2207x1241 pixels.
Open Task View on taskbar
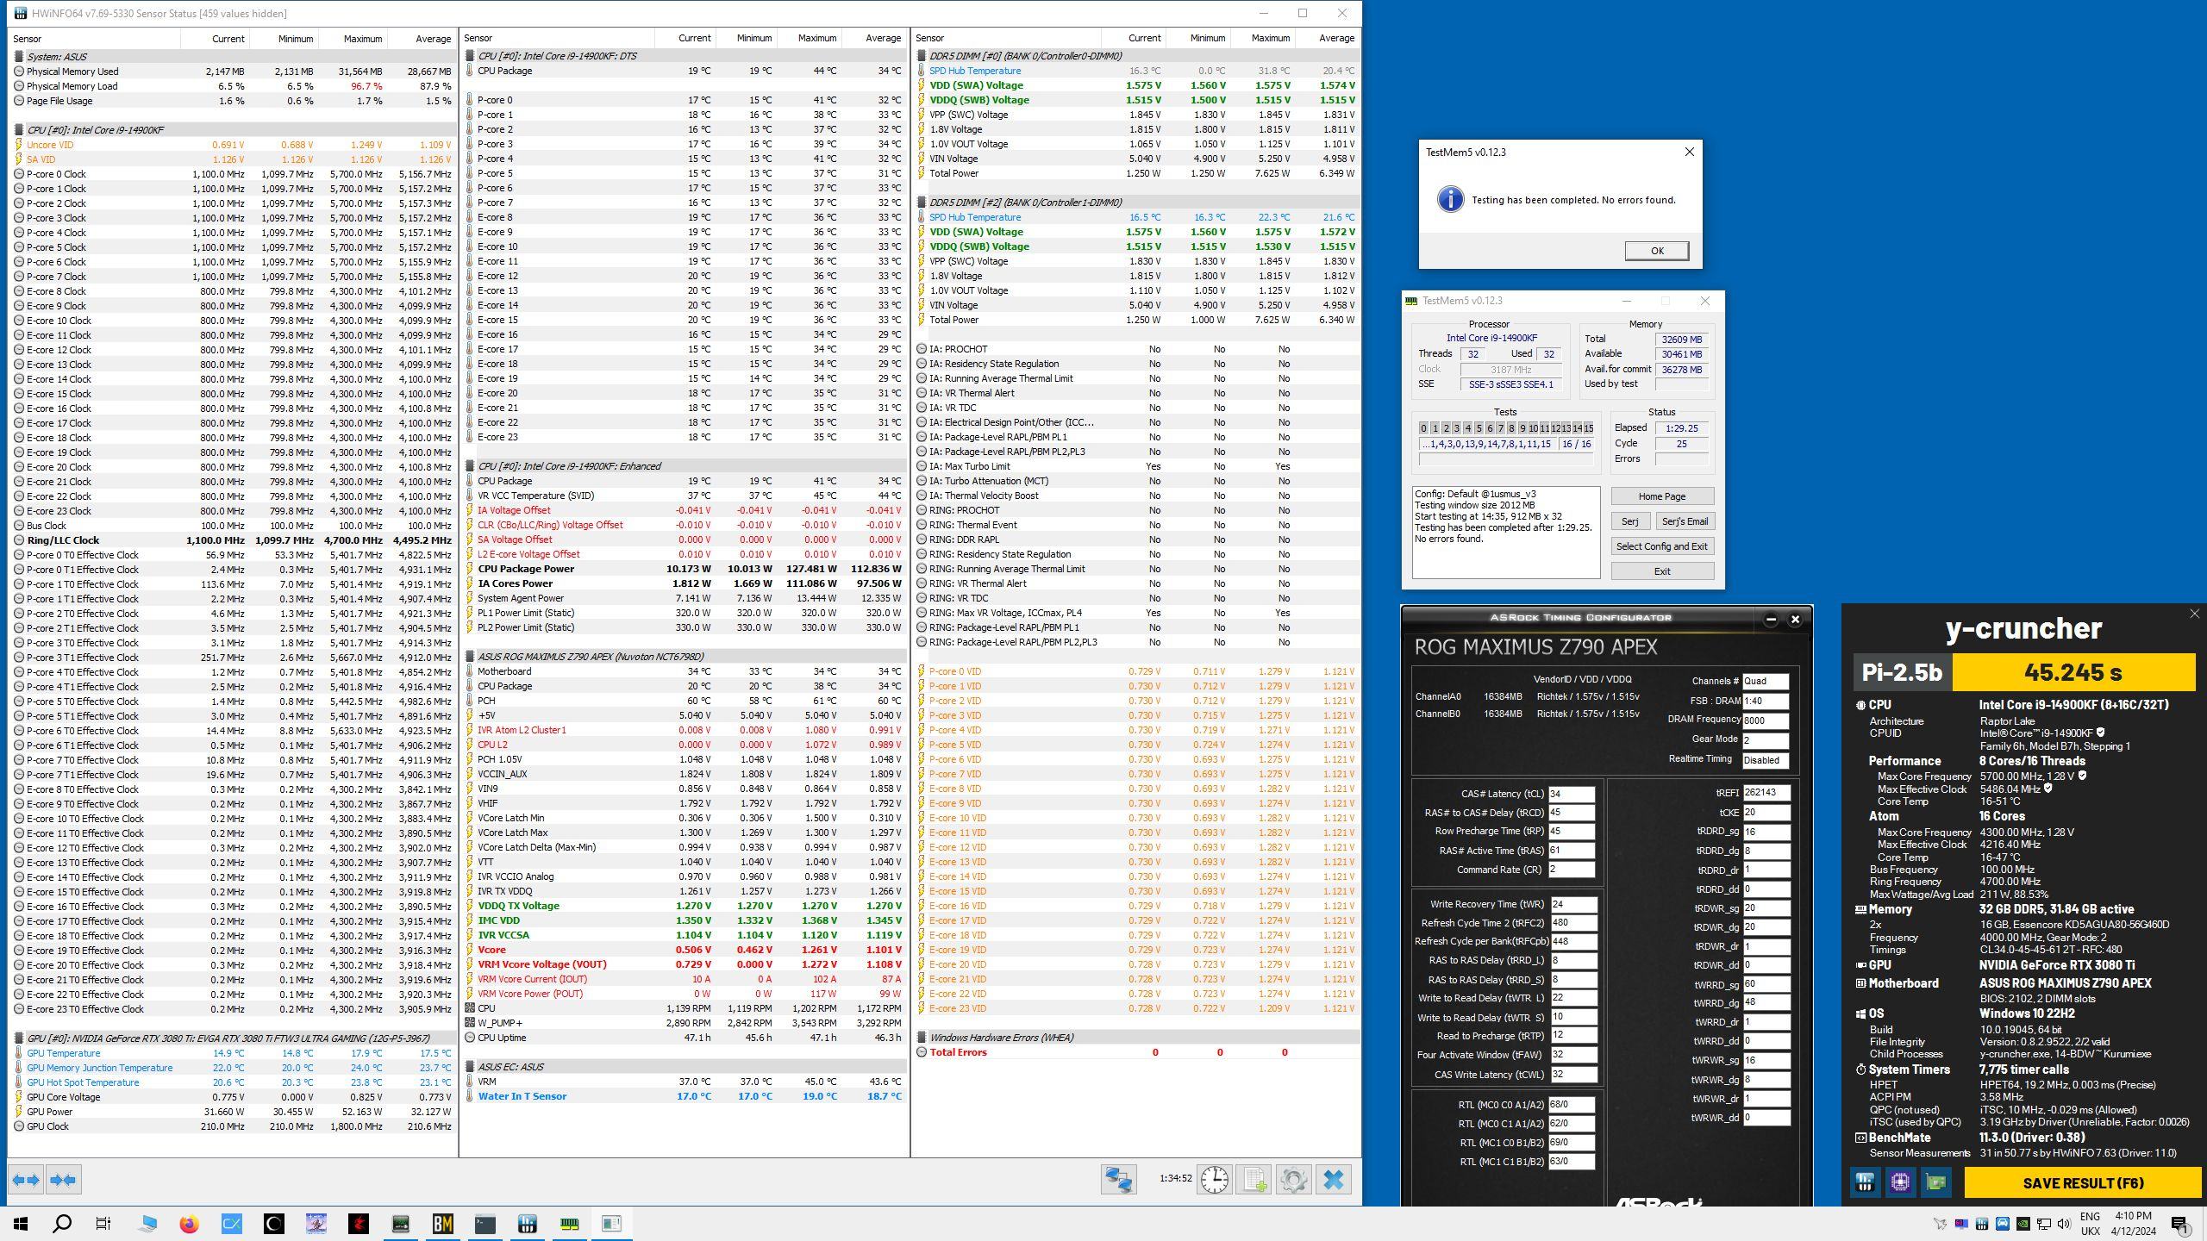(x=103, y=1224)
